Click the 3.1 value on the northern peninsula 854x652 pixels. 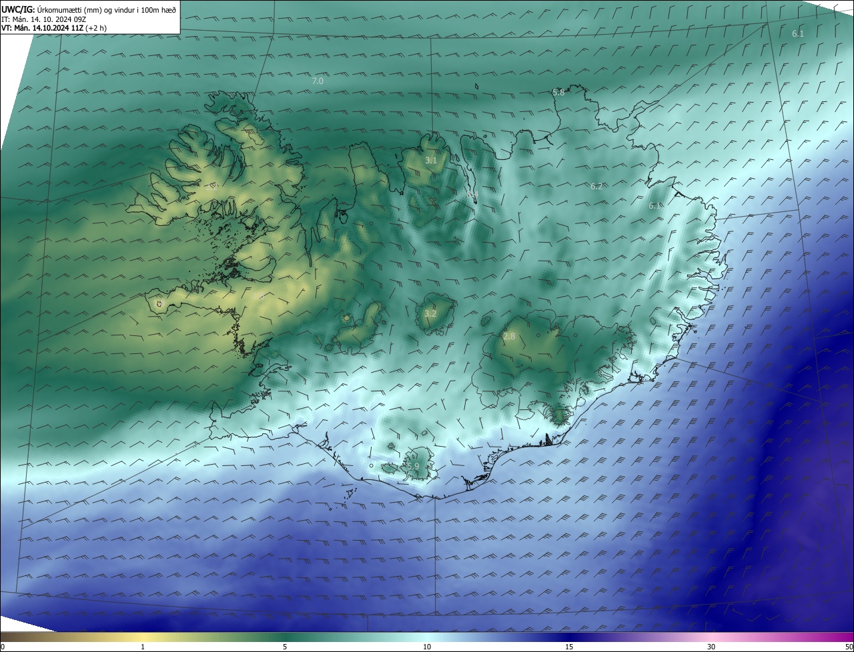pos(431,160)
